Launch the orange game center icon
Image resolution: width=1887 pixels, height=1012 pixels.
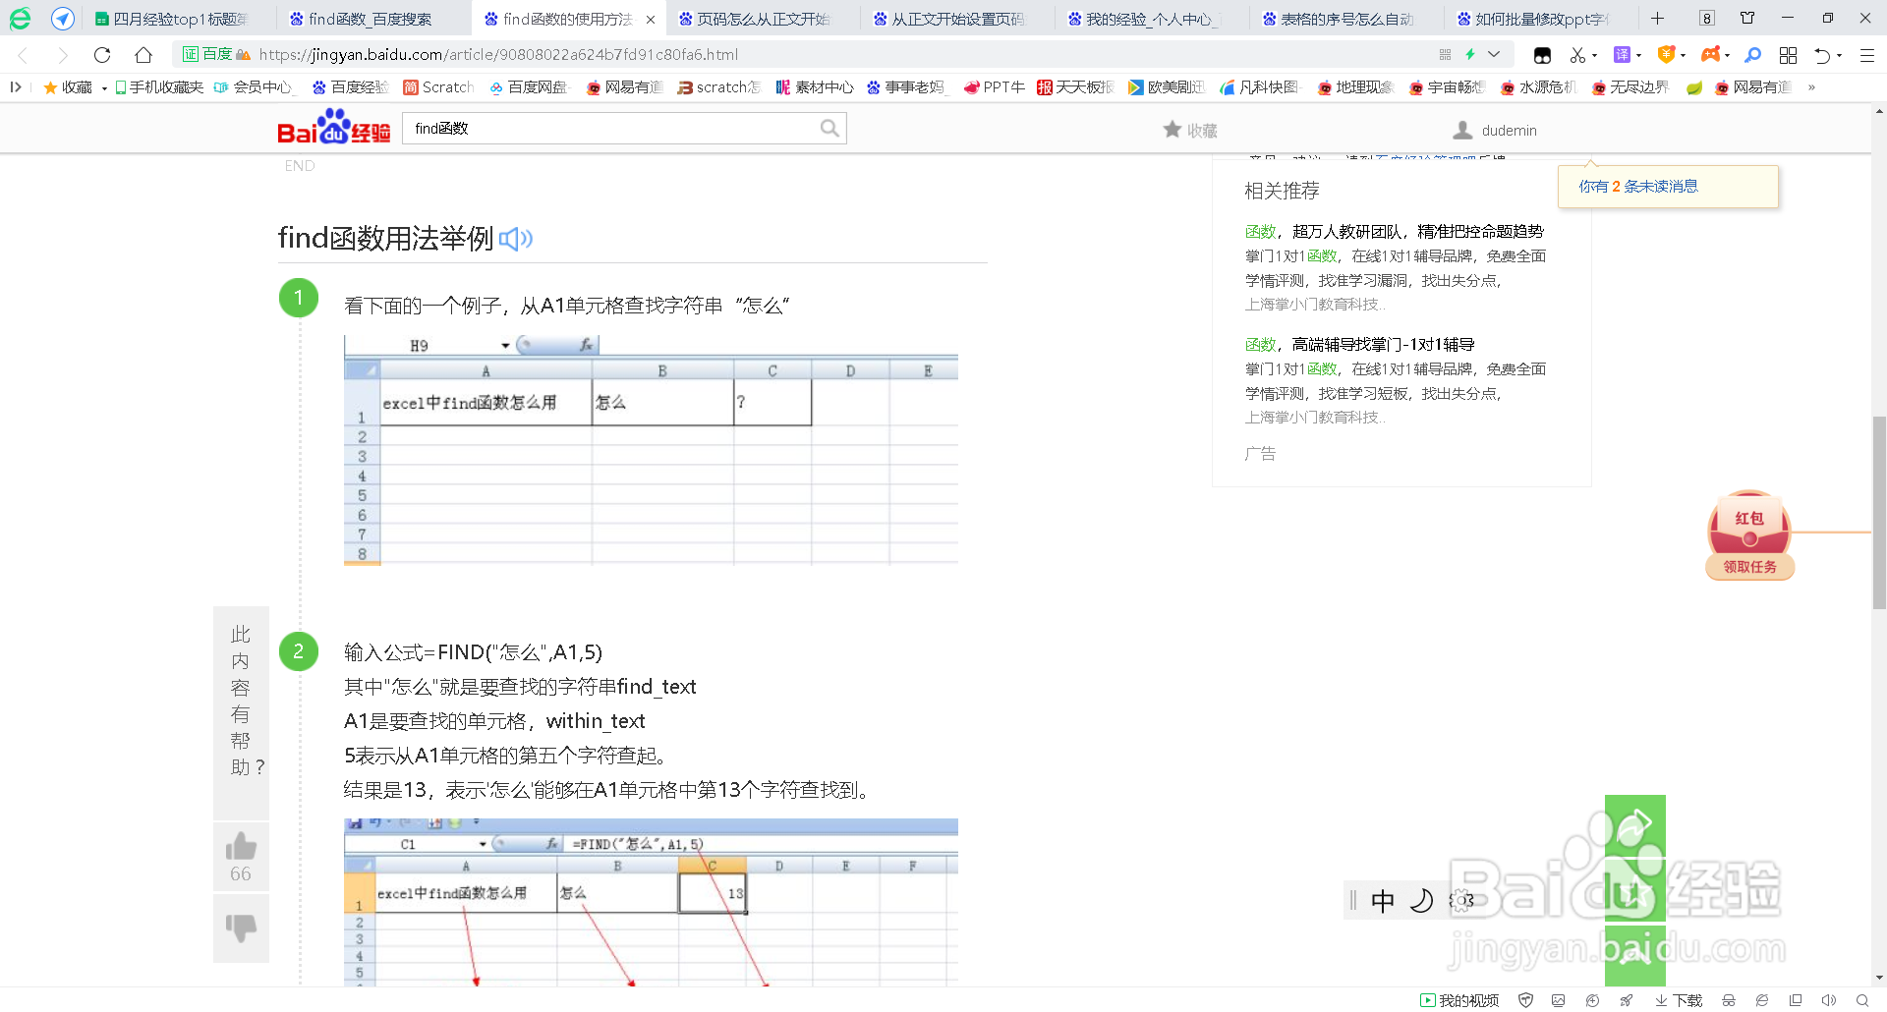click(x=1710, y=56)
